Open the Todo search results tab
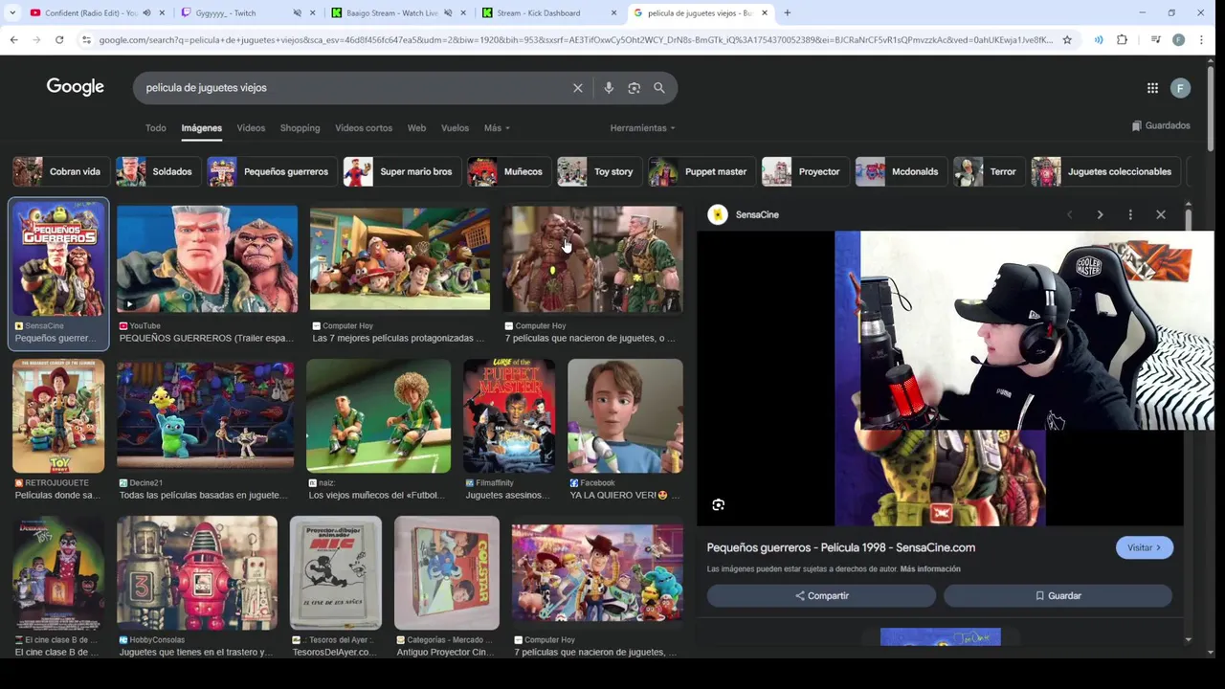This screenshot has height=689, width=1225. click(156, 128)
